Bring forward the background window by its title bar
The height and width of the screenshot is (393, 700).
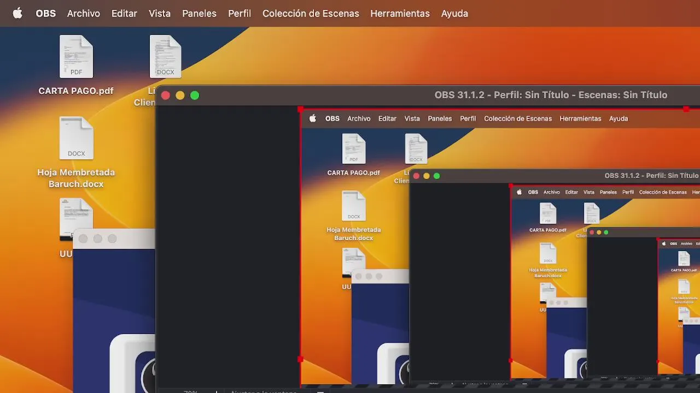tap(114, 239)
